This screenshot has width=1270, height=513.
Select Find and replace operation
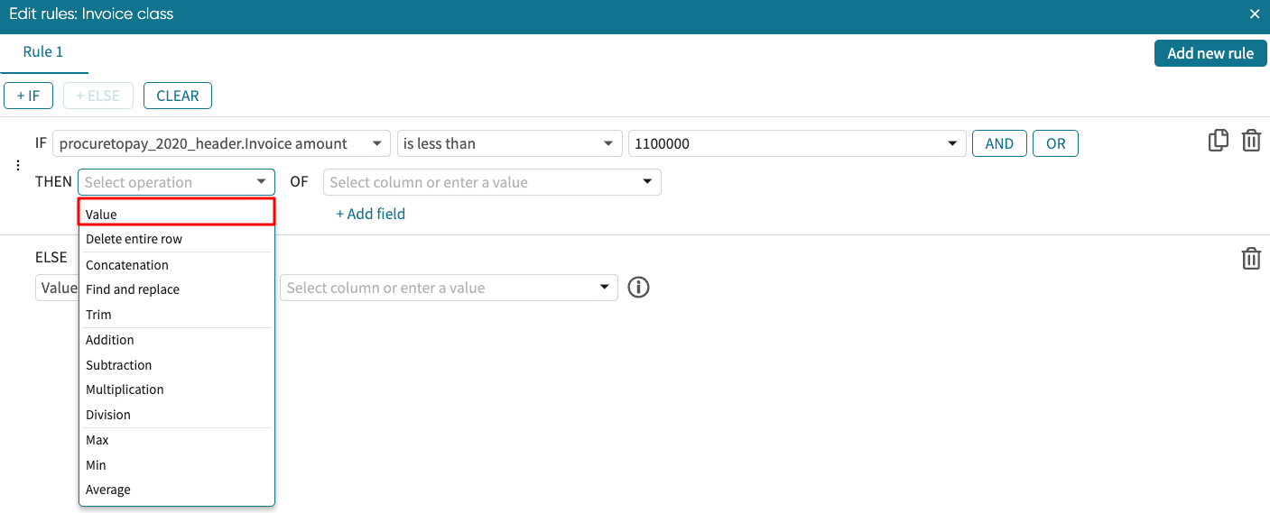tap(133, 289)
